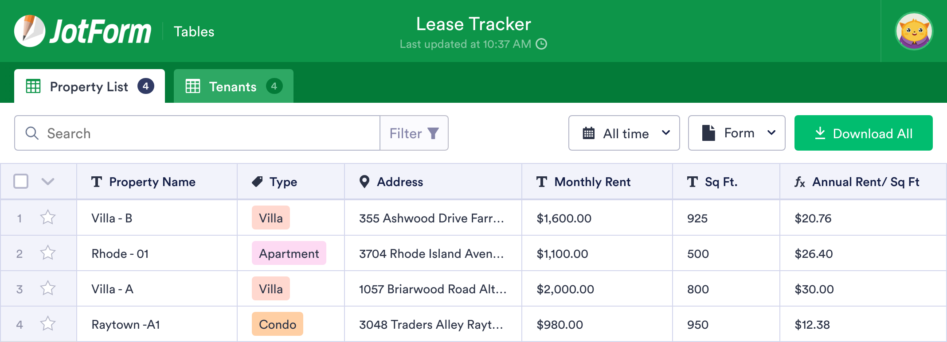Image resolution: width=947 pixels, height=342 pixels.
Task: Open the Filter options
Action: [x=414, y=133]
